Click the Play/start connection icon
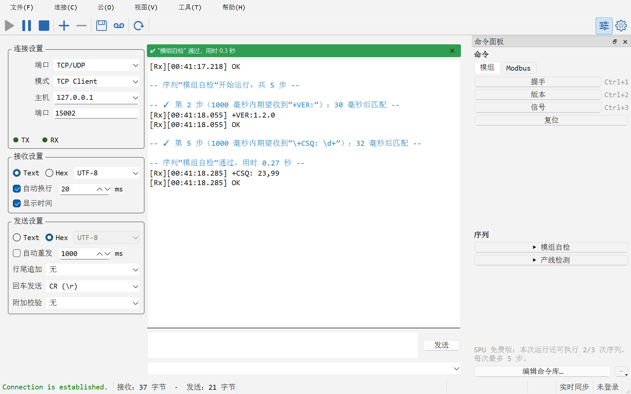This screenshot has width=631, height=394. pos(10,26)
